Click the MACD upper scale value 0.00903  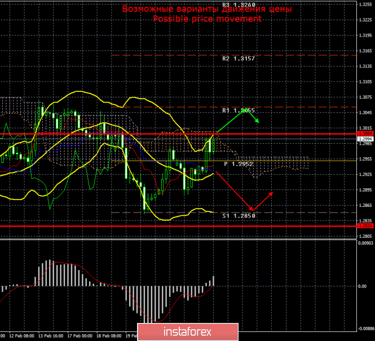(x=365, y=243)
